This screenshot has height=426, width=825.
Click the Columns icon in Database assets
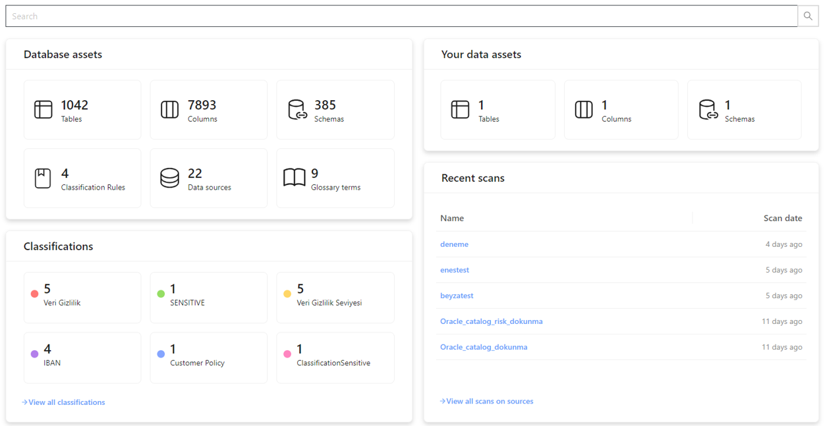point(169,109)
